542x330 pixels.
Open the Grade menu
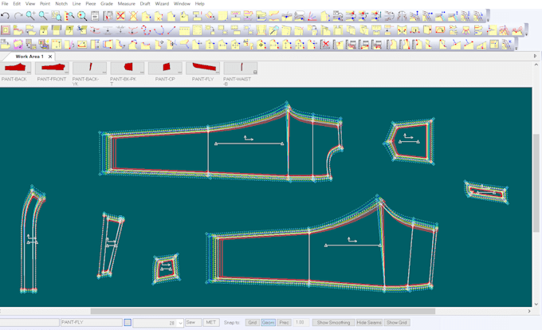point(107,3)
